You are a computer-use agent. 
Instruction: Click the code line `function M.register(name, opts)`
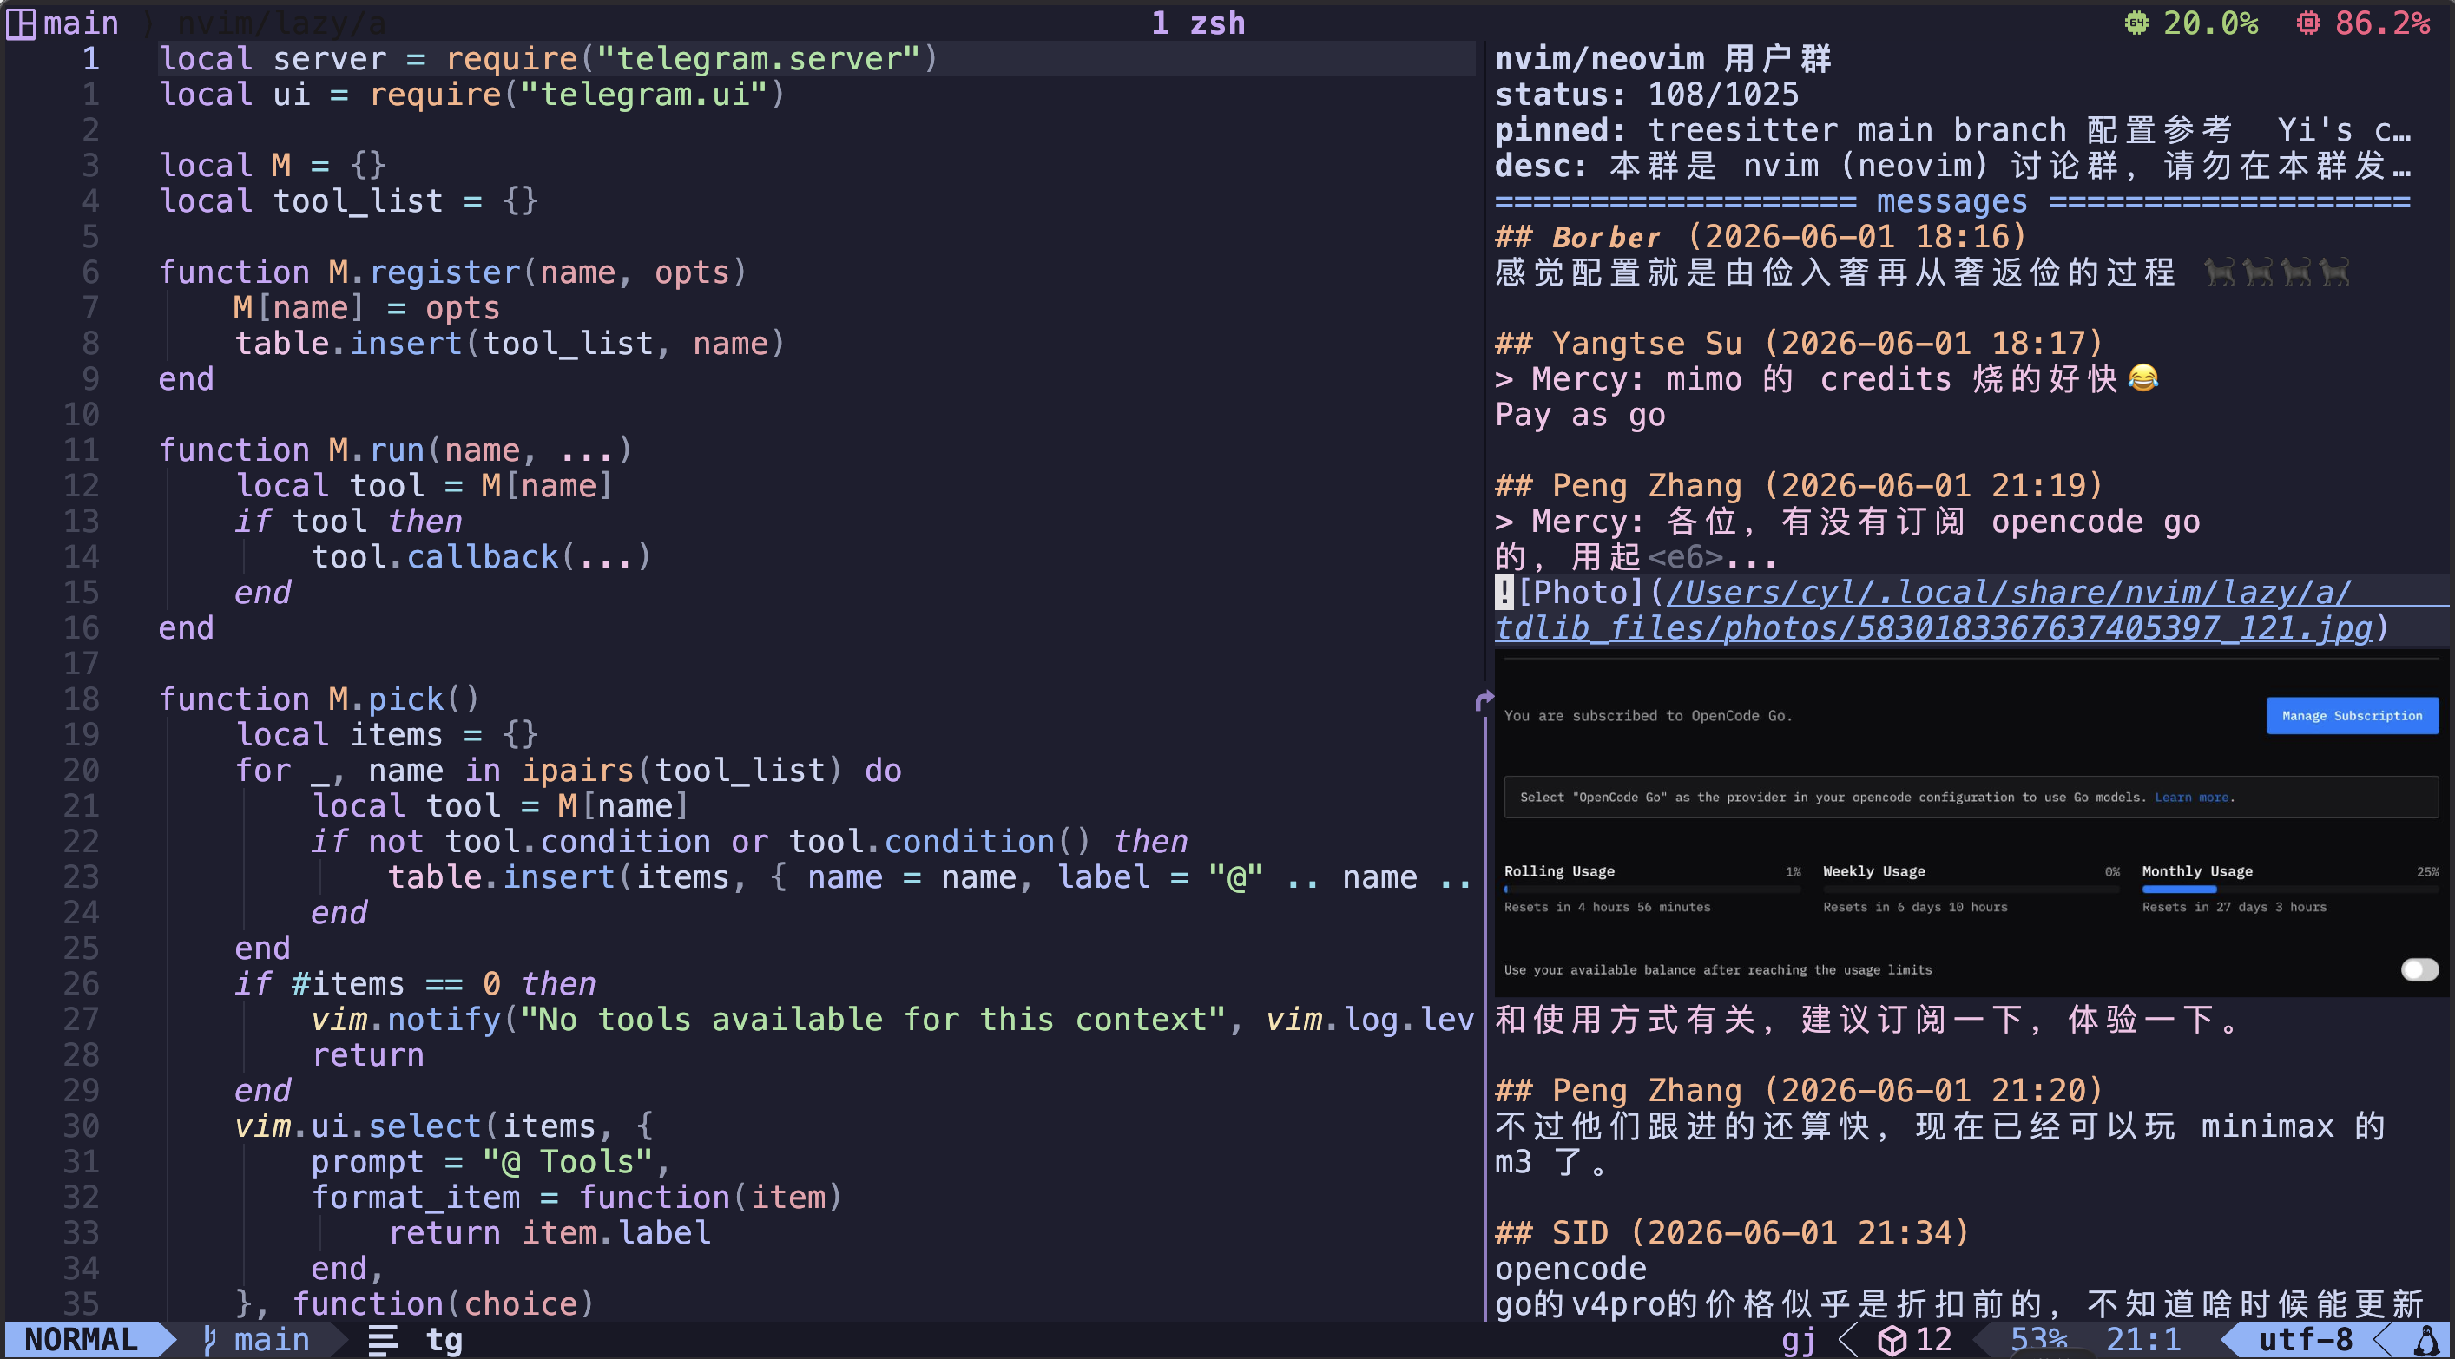[x=452, y=272]
